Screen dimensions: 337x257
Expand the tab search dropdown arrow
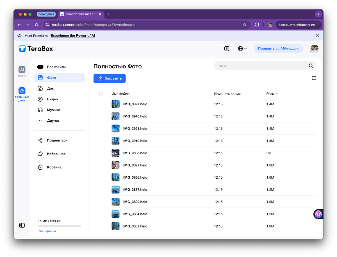318,14
